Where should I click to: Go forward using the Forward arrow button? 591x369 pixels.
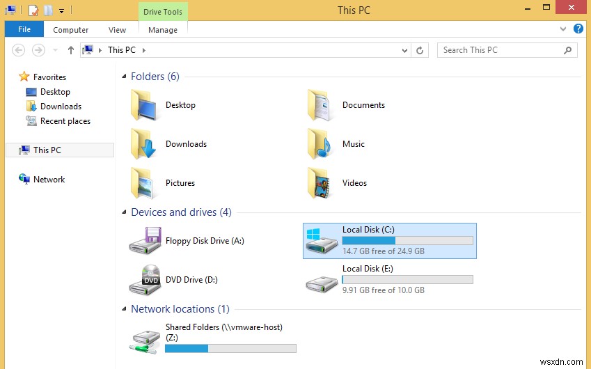[38, 49]
